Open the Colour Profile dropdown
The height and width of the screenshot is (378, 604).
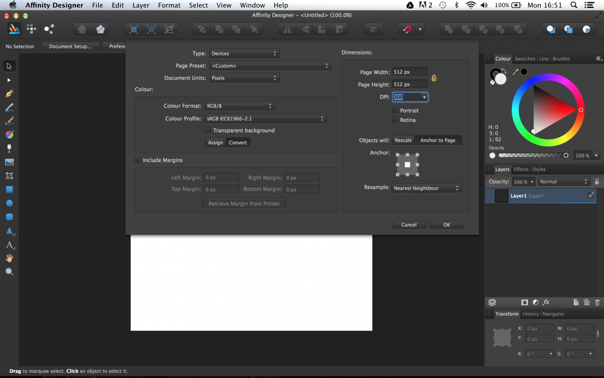point(266,119)
